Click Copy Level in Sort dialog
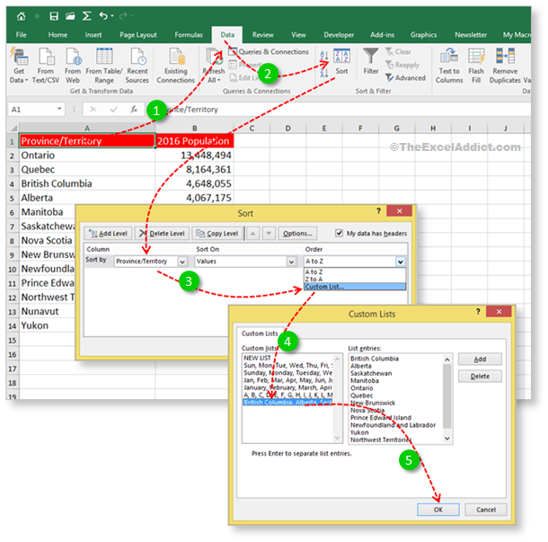The width and height of the screenshot is (548, 542). pos(217,233)
